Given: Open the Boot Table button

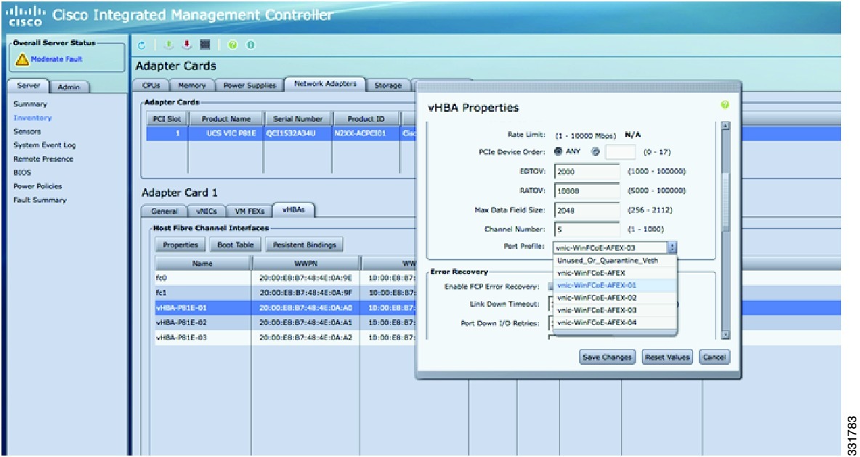Looking at the screenshot, I should [x=235, y=245].
